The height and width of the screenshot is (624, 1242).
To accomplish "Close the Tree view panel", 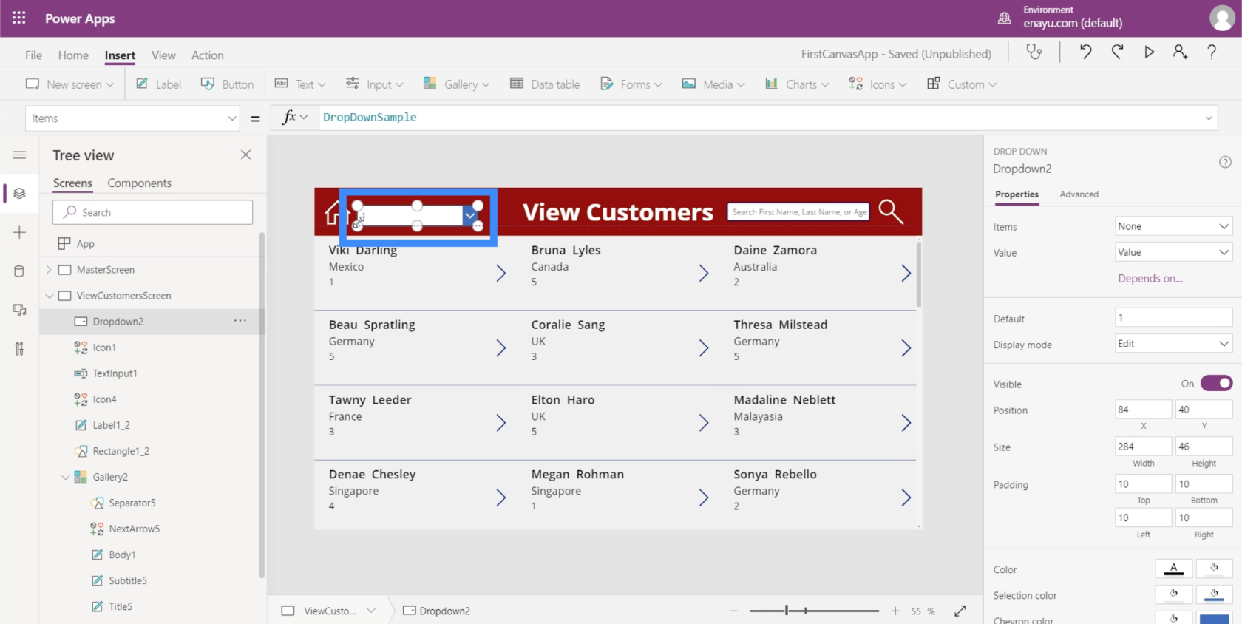I will tap(245, 155).
